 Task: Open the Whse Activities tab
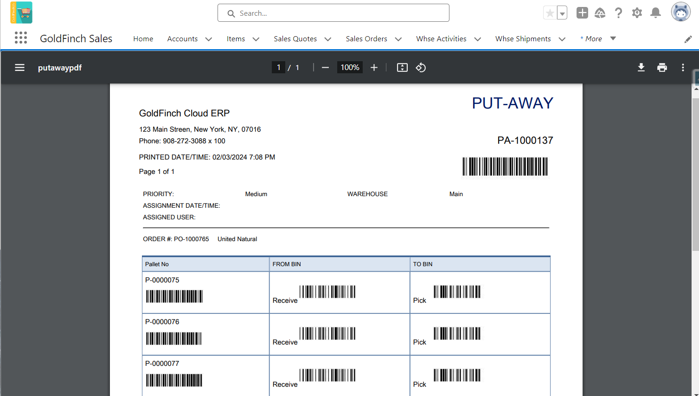pos(441,39)
